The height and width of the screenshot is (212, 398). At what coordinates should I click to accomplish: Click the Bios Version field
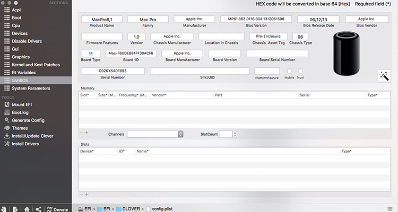point(256,19)
